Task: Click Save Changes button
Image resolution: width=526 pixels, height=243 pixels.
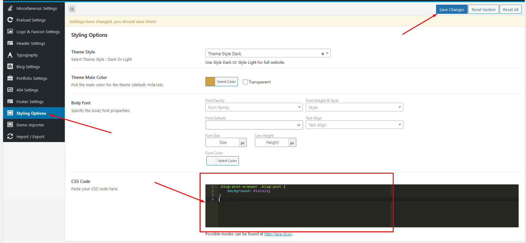Action: tap(452, 10)
